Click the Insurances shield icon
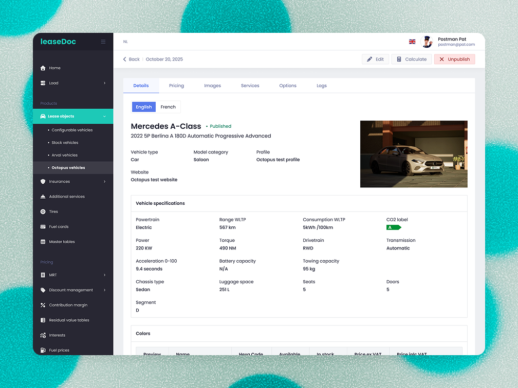 coord(43,181)
